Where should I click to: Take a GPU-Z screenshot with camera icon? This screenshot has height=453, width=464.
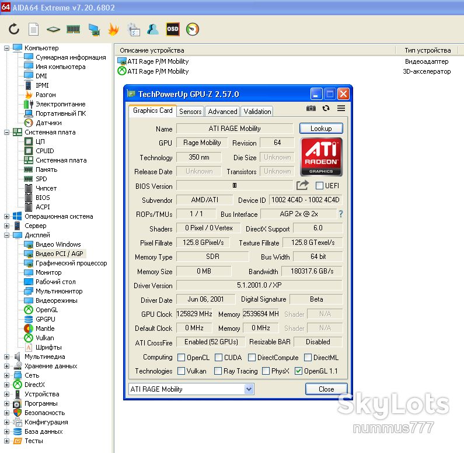click(x=311, y=109)
